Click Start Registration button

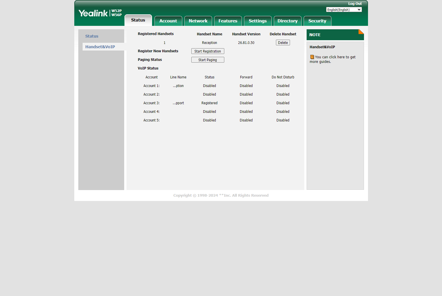pos(208,51)
